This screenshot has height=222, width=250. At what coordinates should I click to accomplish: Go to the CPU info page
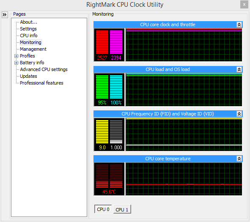coord(28,36)
